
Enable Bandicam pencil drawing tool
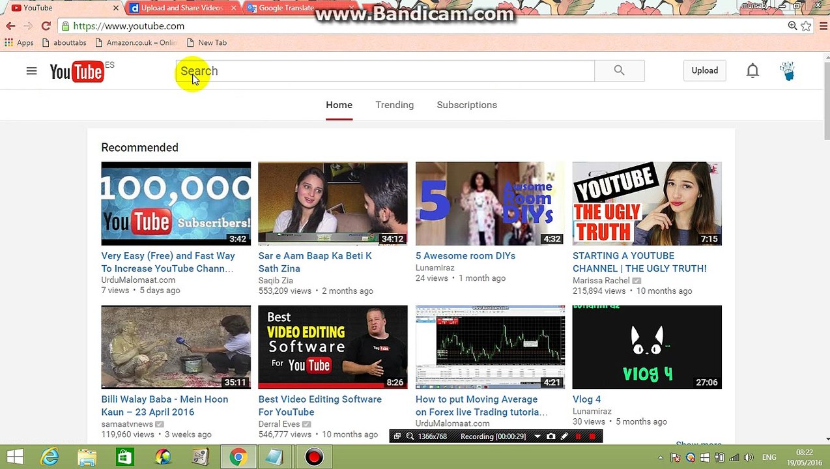[x=564, y=436]
